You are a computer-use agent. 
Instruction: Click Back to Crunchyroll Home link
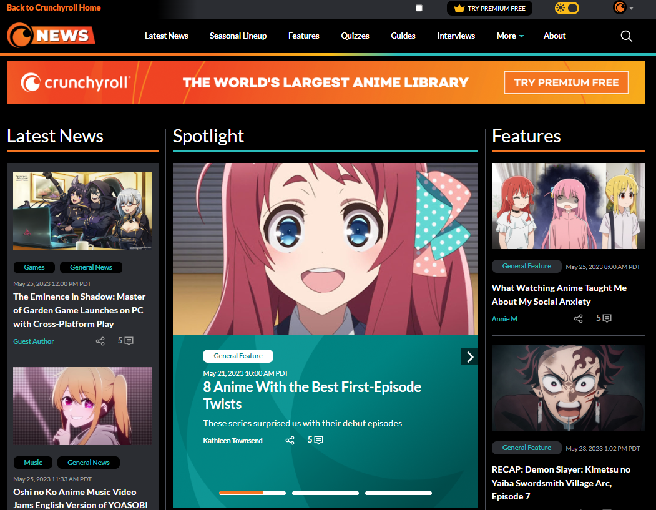[x=54, y=7]
